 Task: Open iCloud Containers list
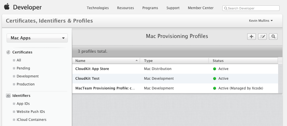[31, 120]
